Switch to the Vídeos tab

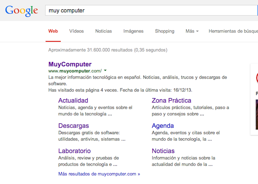[77, 31]
